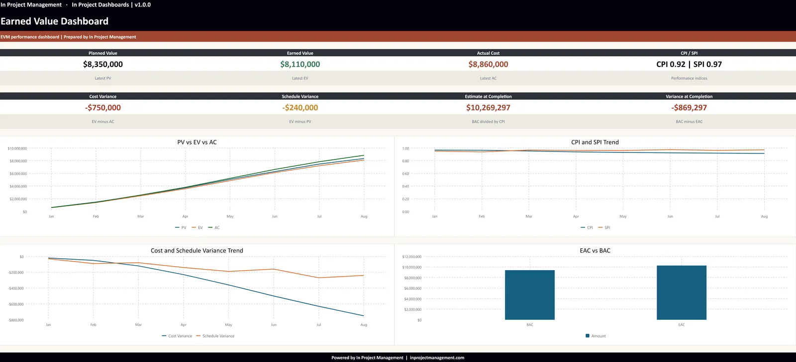This screenshot has width=796, height=362.
Task: Click the 'Latest PV' caption
Action: (103, 78)
